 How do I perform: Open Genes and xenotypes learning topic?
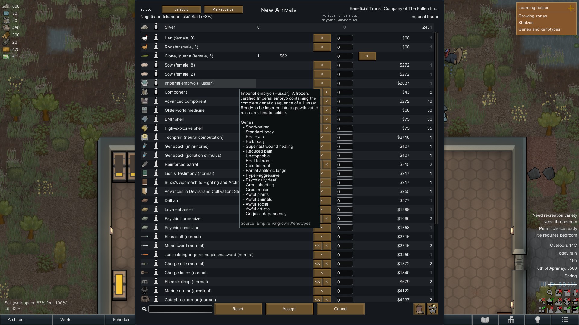(x=539, y=29)
